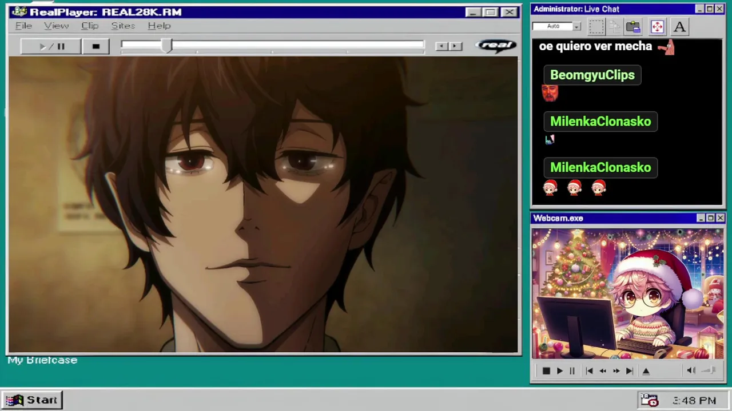Click the briefcase folder icon in Live Chat
Viewport: 732px width, 411px height.
point(633,27)
